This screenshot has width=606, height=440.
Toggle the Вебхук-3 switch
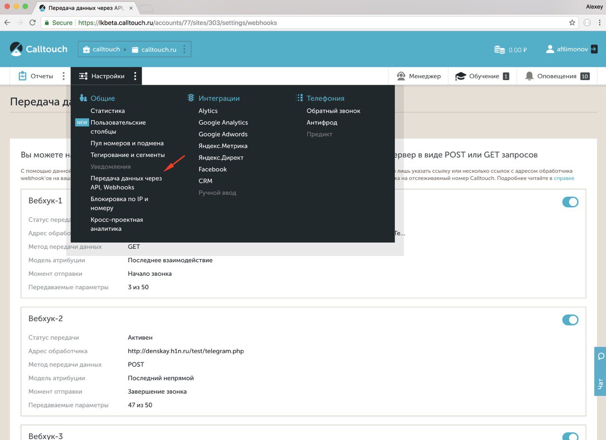570,437
